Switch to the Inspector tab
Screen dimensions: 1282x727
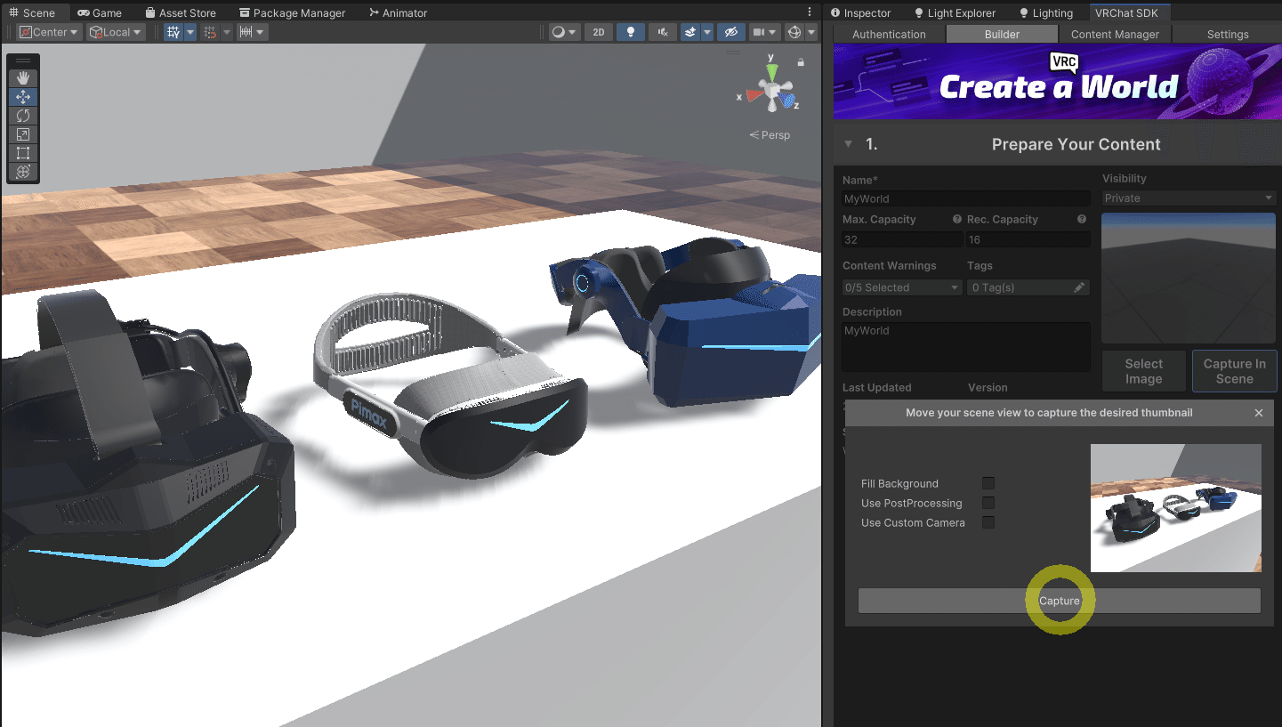click(x=860, y=13)
